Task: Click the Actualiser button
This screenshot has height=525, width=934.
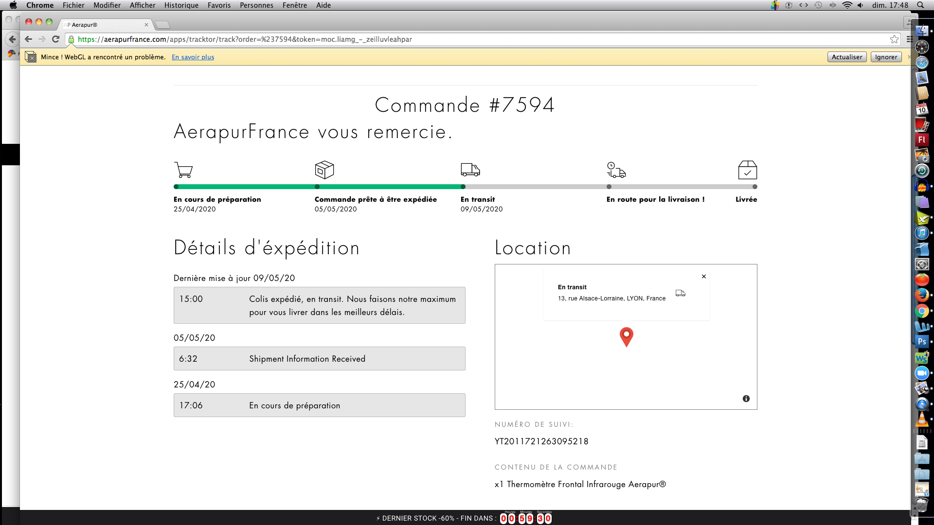Action: point(847,57)
